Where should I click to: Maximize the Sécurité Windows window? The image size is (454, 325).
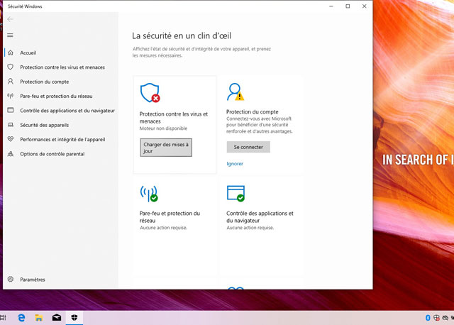[348, 6]
